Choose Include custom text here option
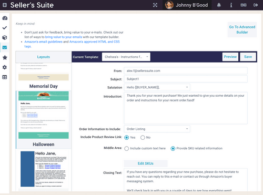The width and height of the screenshot is (263, 195). (x=126, y=149)
